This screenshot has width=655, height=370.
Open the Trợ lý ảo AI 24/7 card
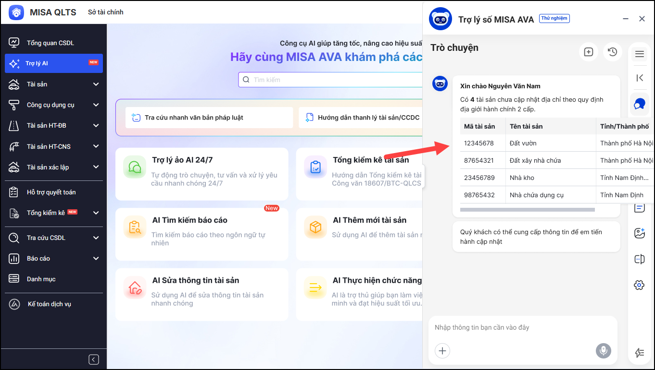point(202,174)
